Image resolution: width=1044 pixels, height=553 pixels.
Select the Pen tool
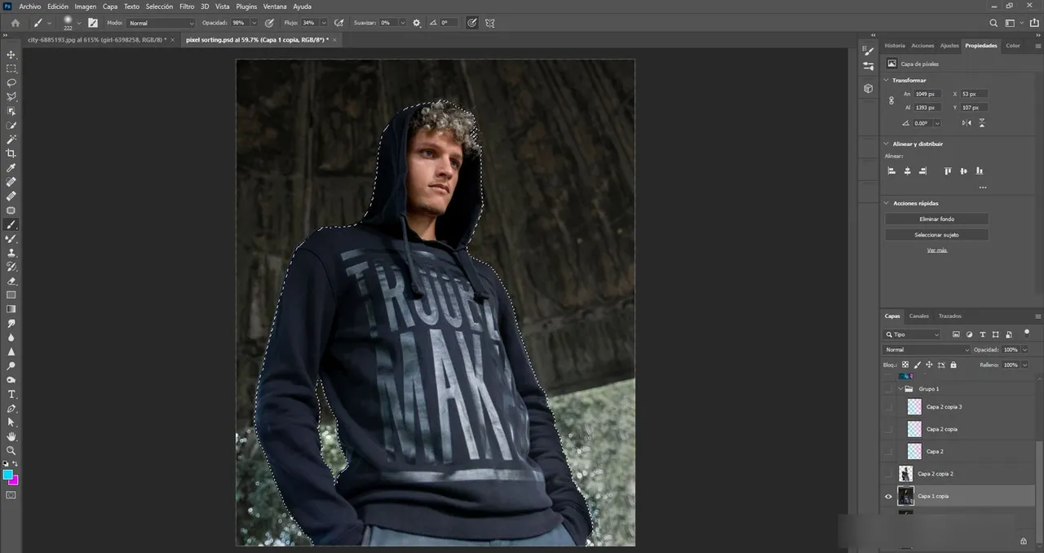[11, 408]
